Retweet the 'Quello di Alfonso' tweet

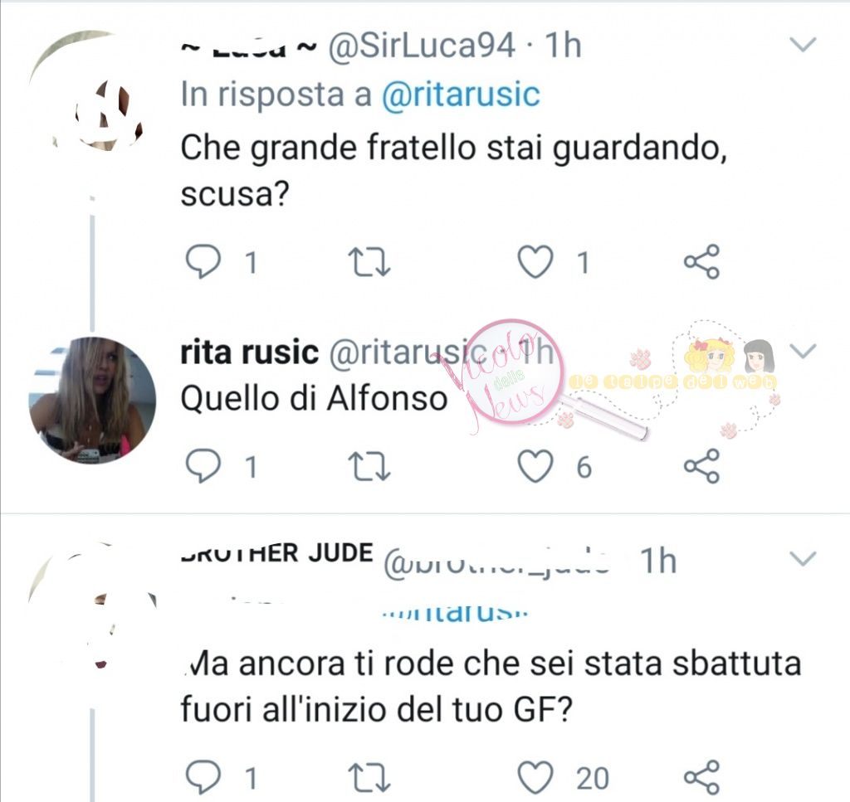point(369,467)
